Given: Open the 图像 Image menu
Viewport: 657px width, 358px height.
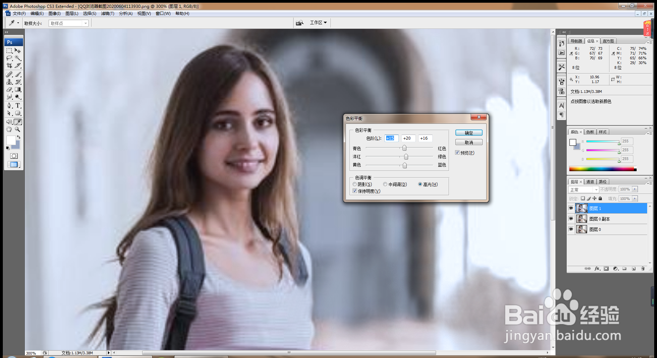Looking at the screenshot, I should click(54, 14).
